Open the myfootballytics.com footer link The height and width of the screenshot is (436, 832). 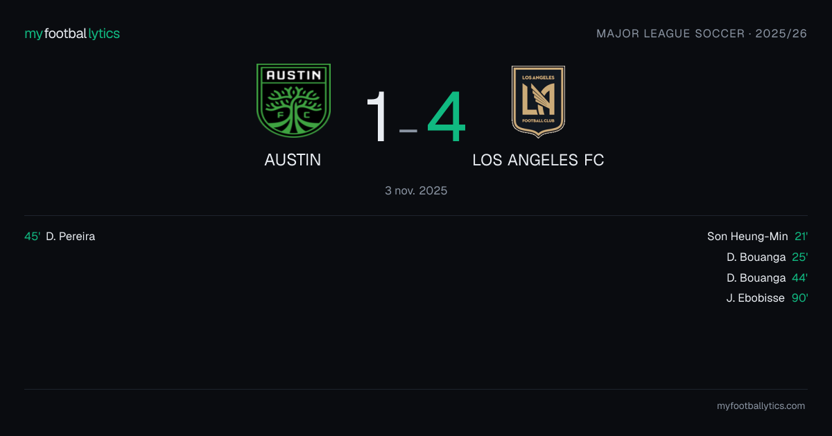tap(761, 406)
